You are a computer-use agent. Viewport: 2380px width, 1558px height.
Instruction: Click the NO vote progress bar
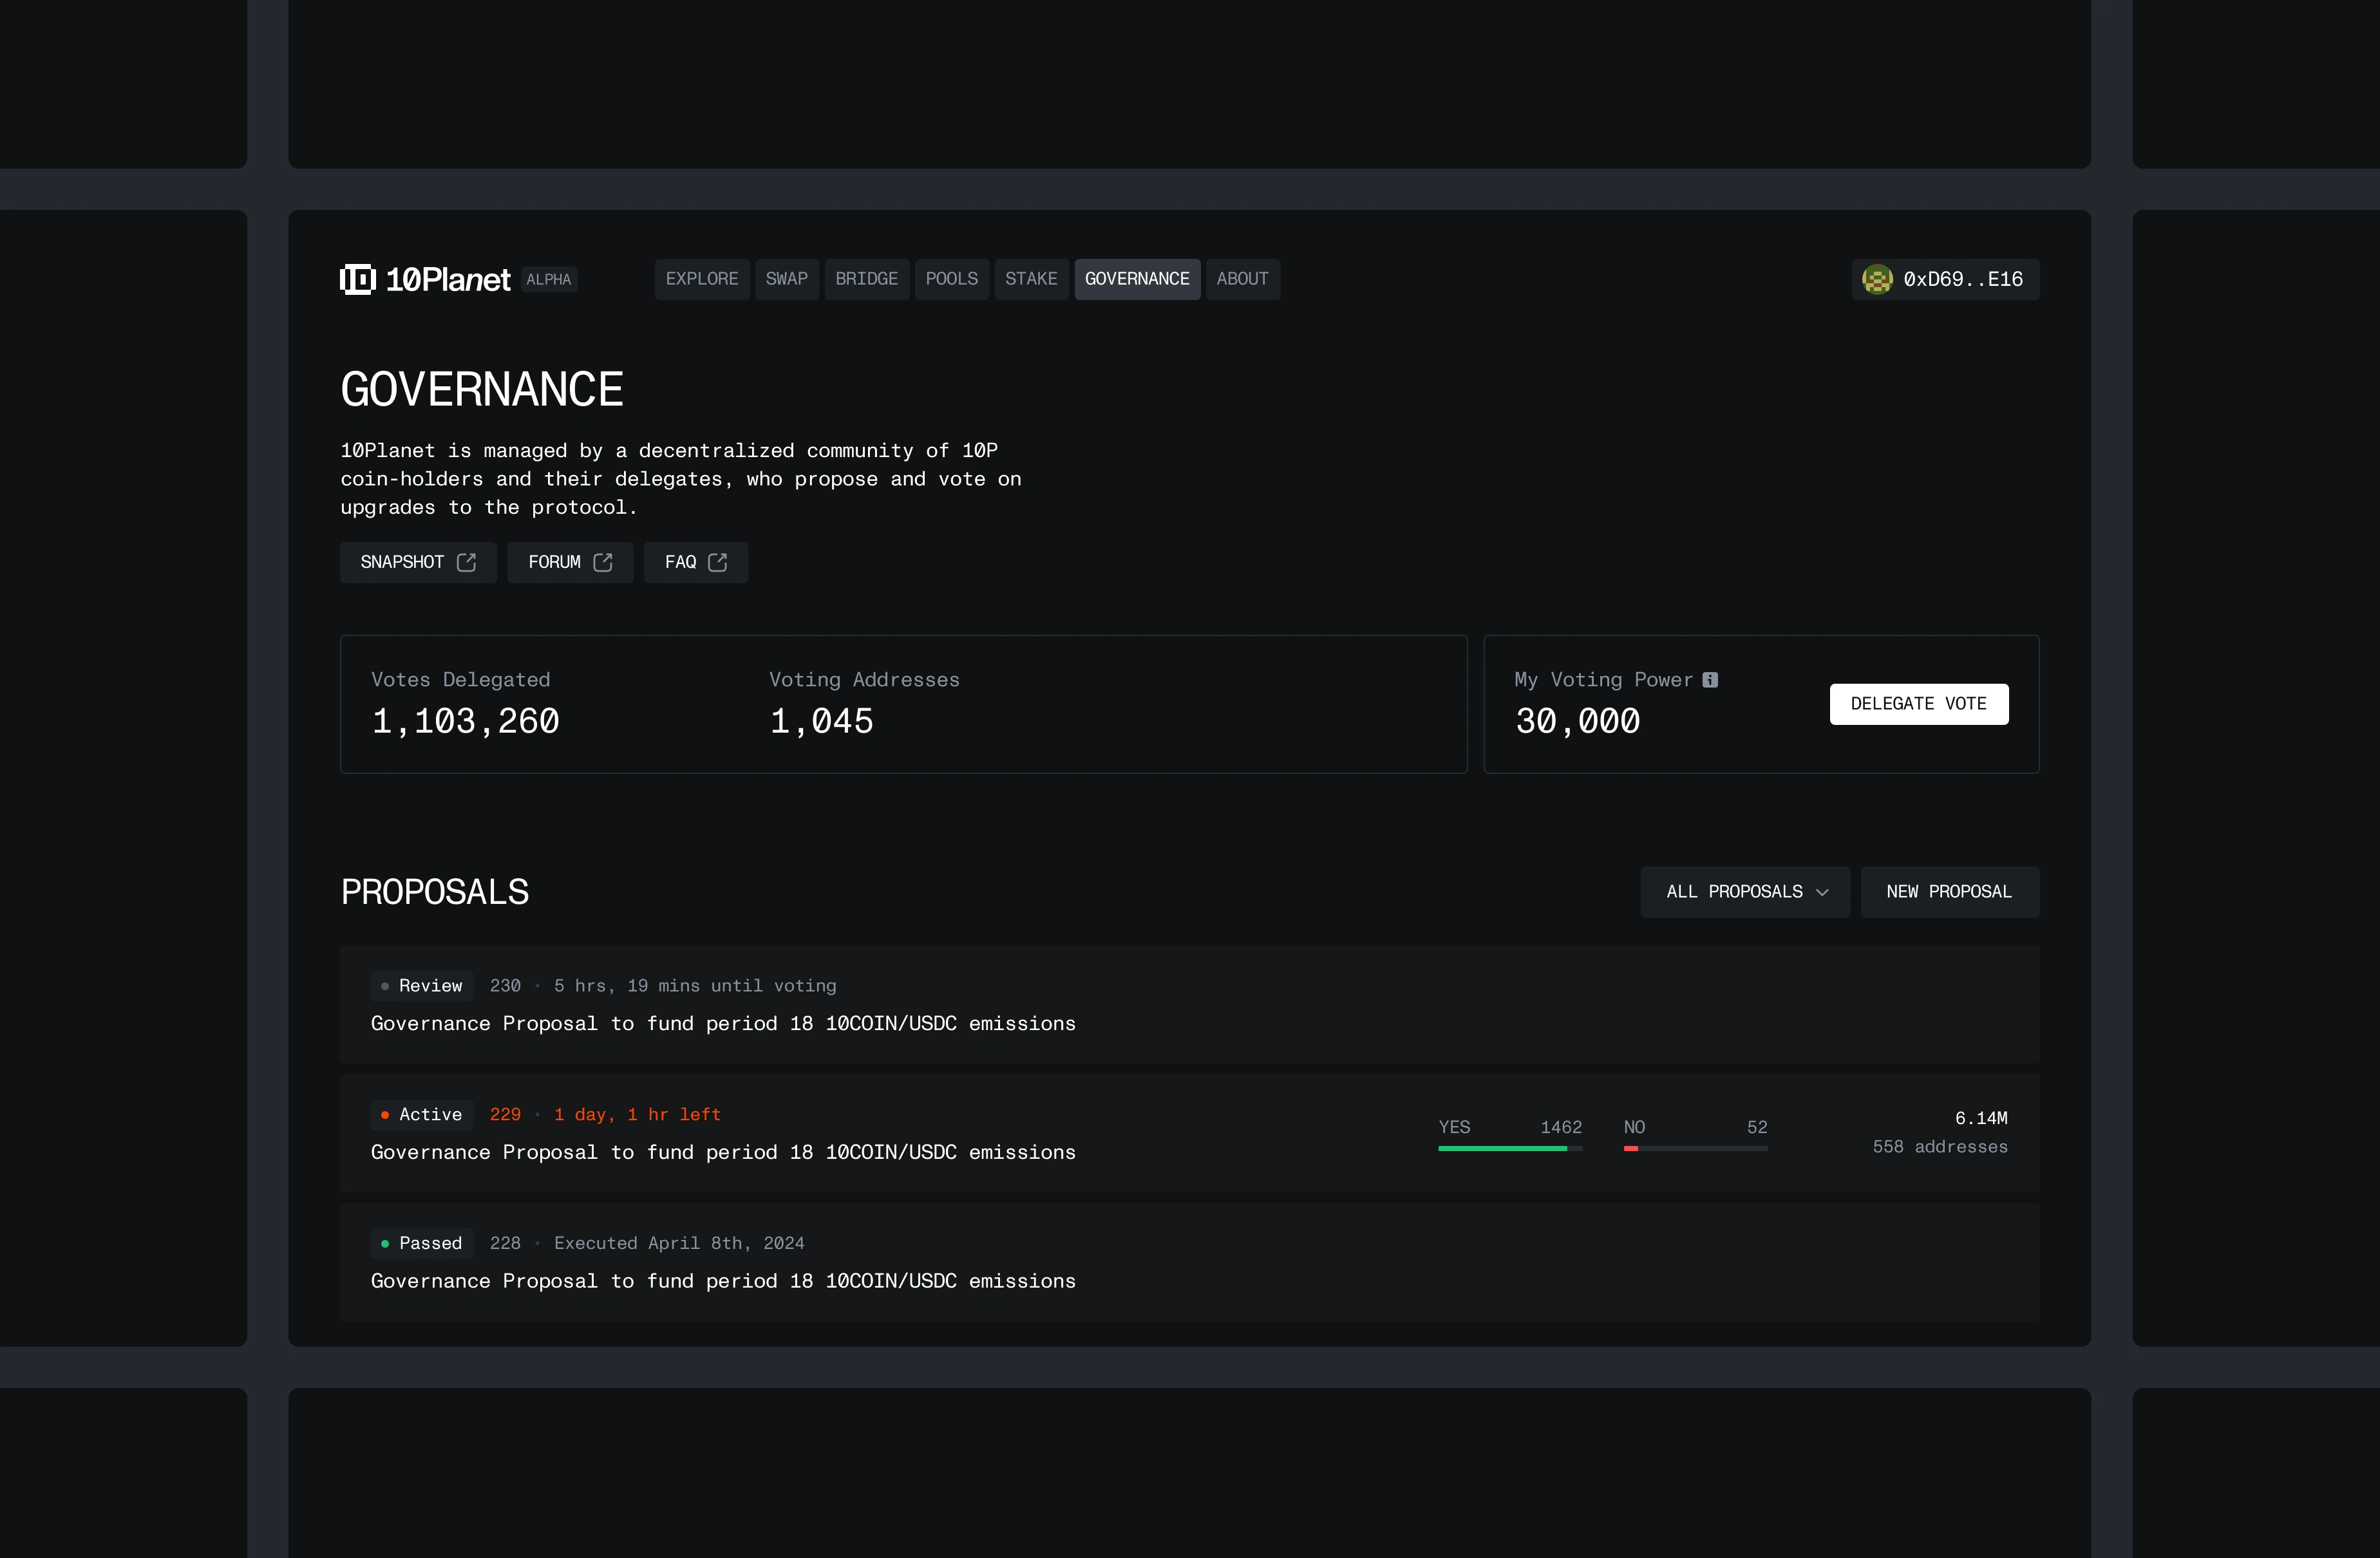click(x=1696, y=1149)
